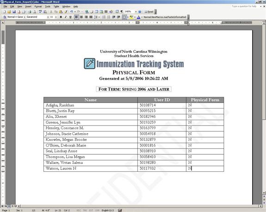This screenshot has width=266, height=212.
Task: Open the Garamond font name dropdown
Action: click(x=48, y=17)
